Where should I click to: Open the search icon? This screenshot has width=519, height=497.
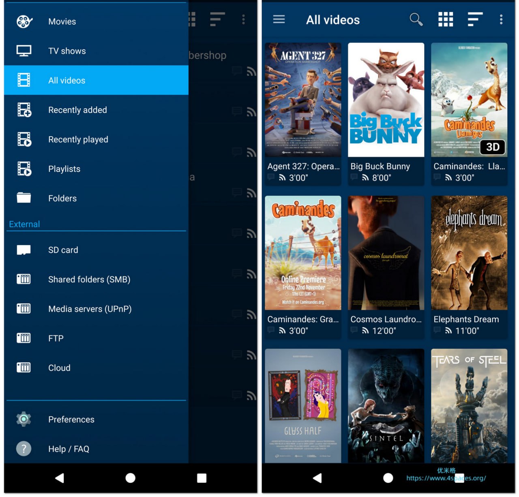click(x=416, y=19)
